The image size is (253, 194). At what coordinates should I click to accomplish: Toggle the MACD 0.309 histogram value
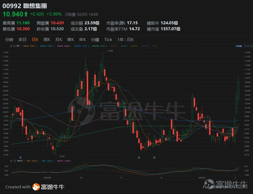point(64,161)
